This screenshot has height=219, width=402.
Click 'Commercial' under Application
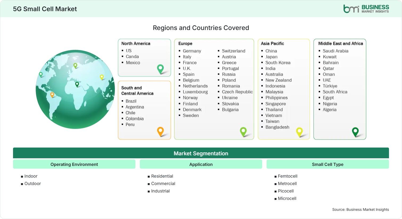pyautogui.click(x=163, y=184)
